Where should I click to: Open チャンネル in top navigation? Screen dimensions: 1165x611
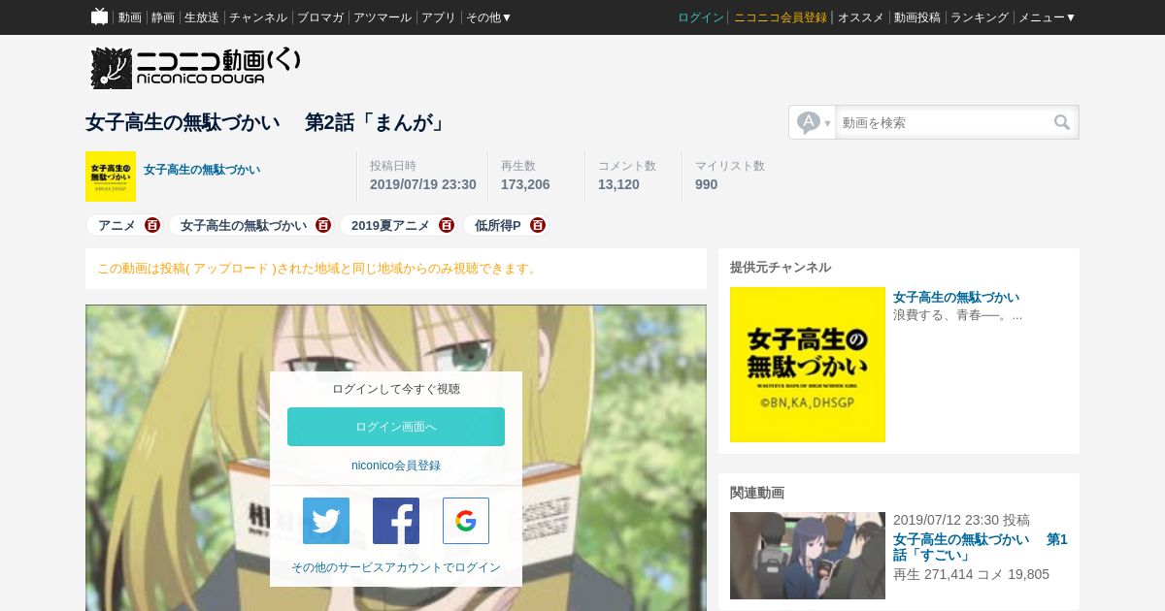click(x=258, y=17)
